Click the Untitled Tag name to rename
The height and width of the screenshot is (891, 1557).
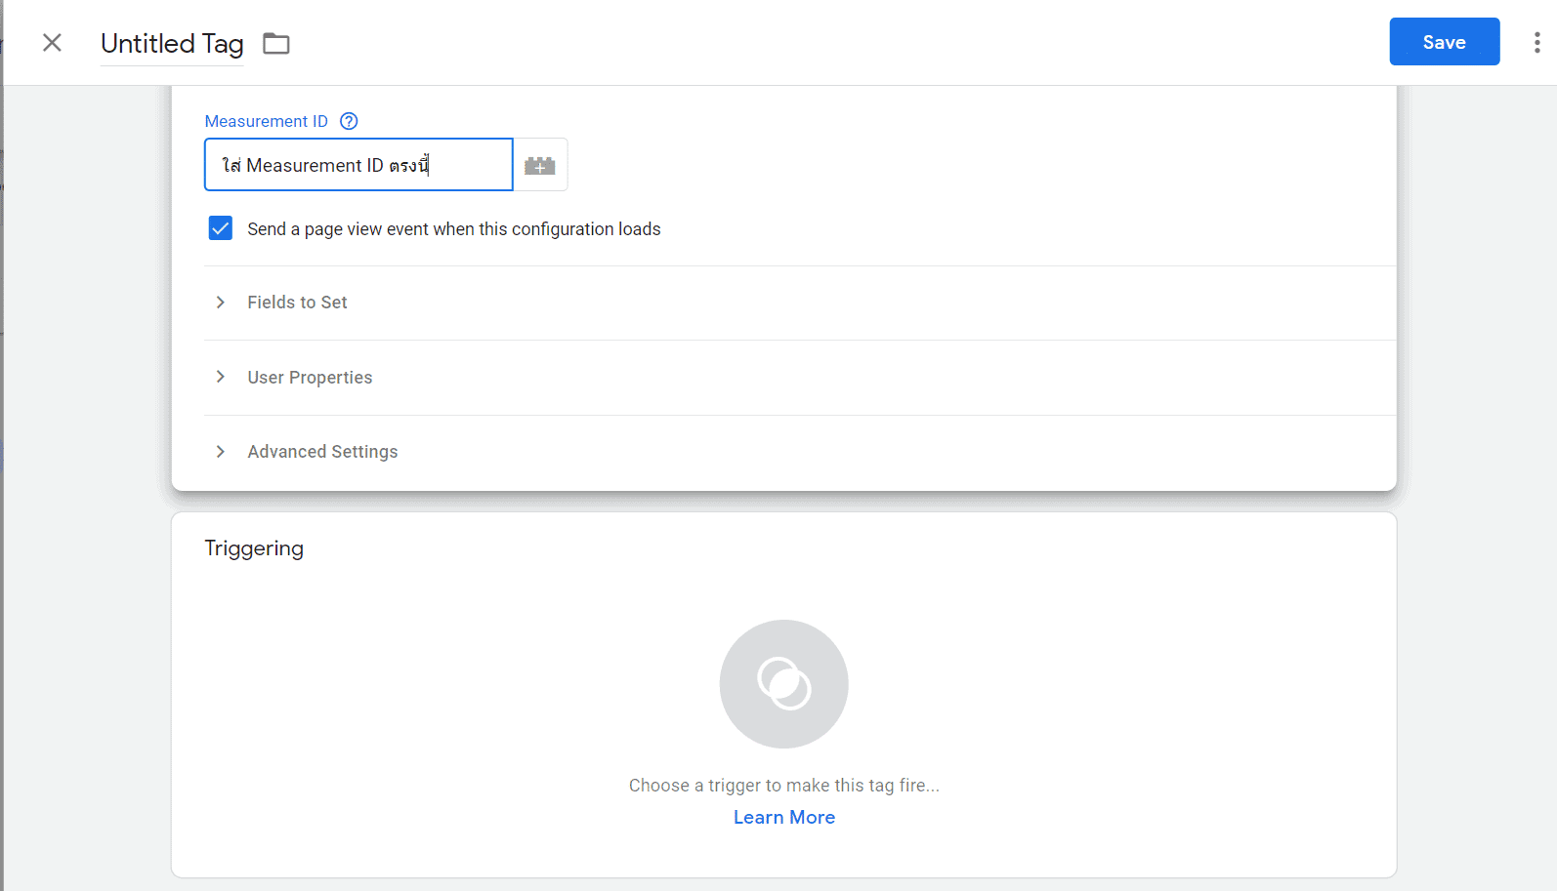[x=172, y=44]
